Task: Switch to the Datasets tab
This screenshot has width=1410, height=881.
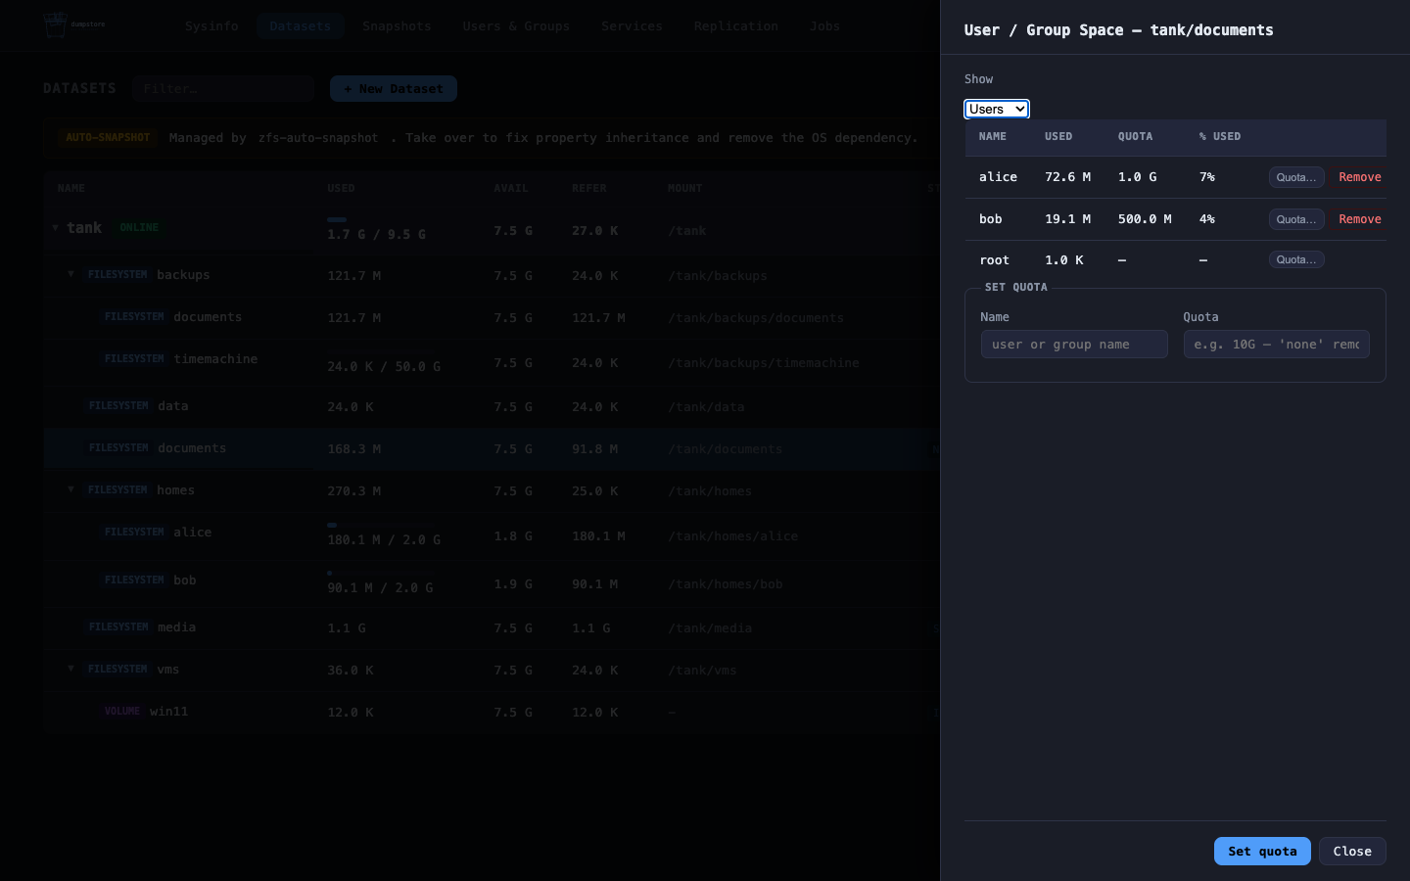Action: pos(301,26)
